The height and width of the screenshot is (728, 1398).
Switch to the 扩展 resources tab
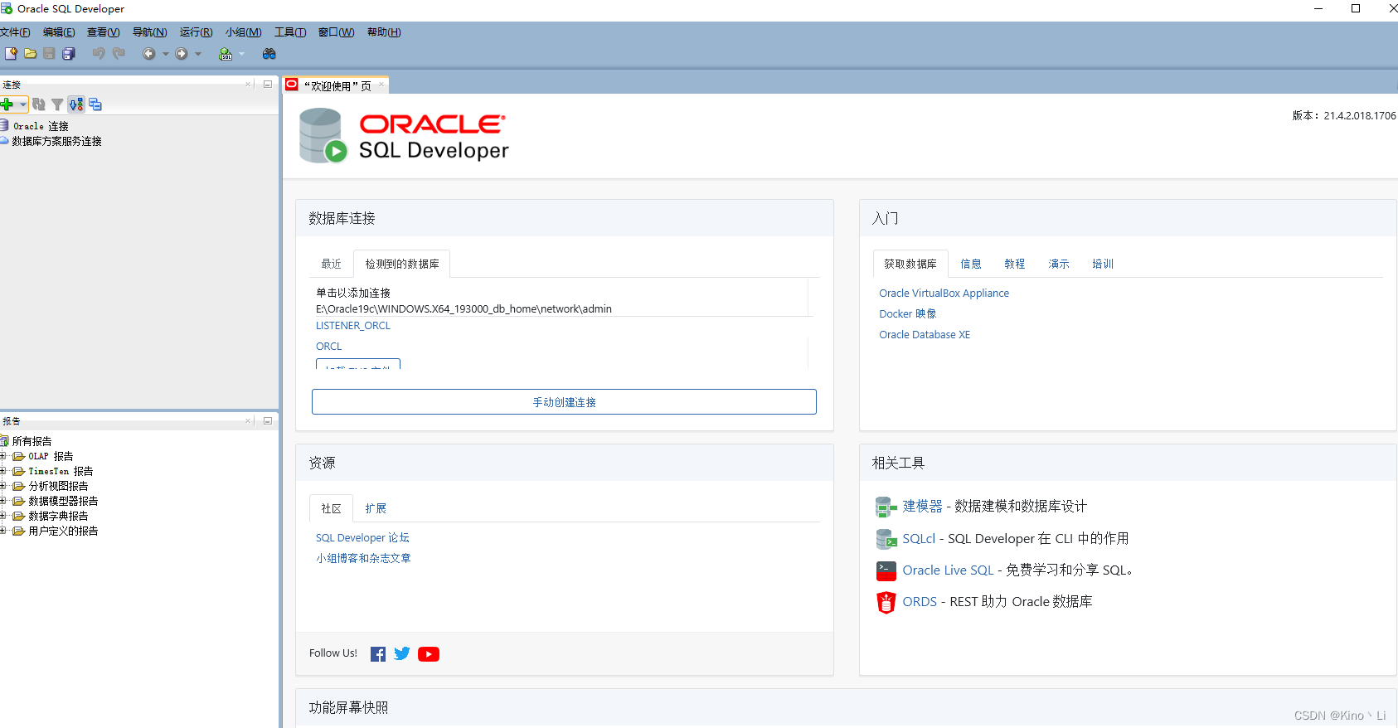(376, 508)
